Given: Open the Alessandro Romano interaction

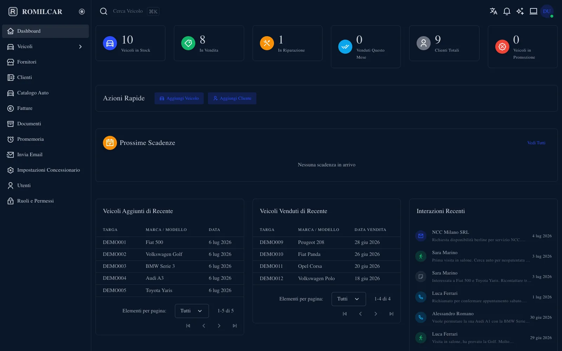Looking at the screenshot, I should coord(483,317).
